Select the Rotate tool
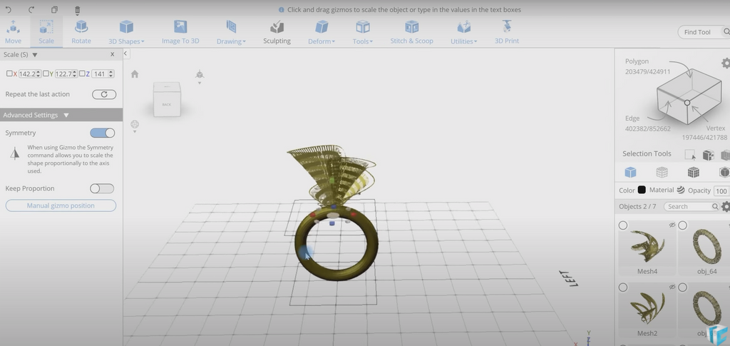 coord(81,32)
